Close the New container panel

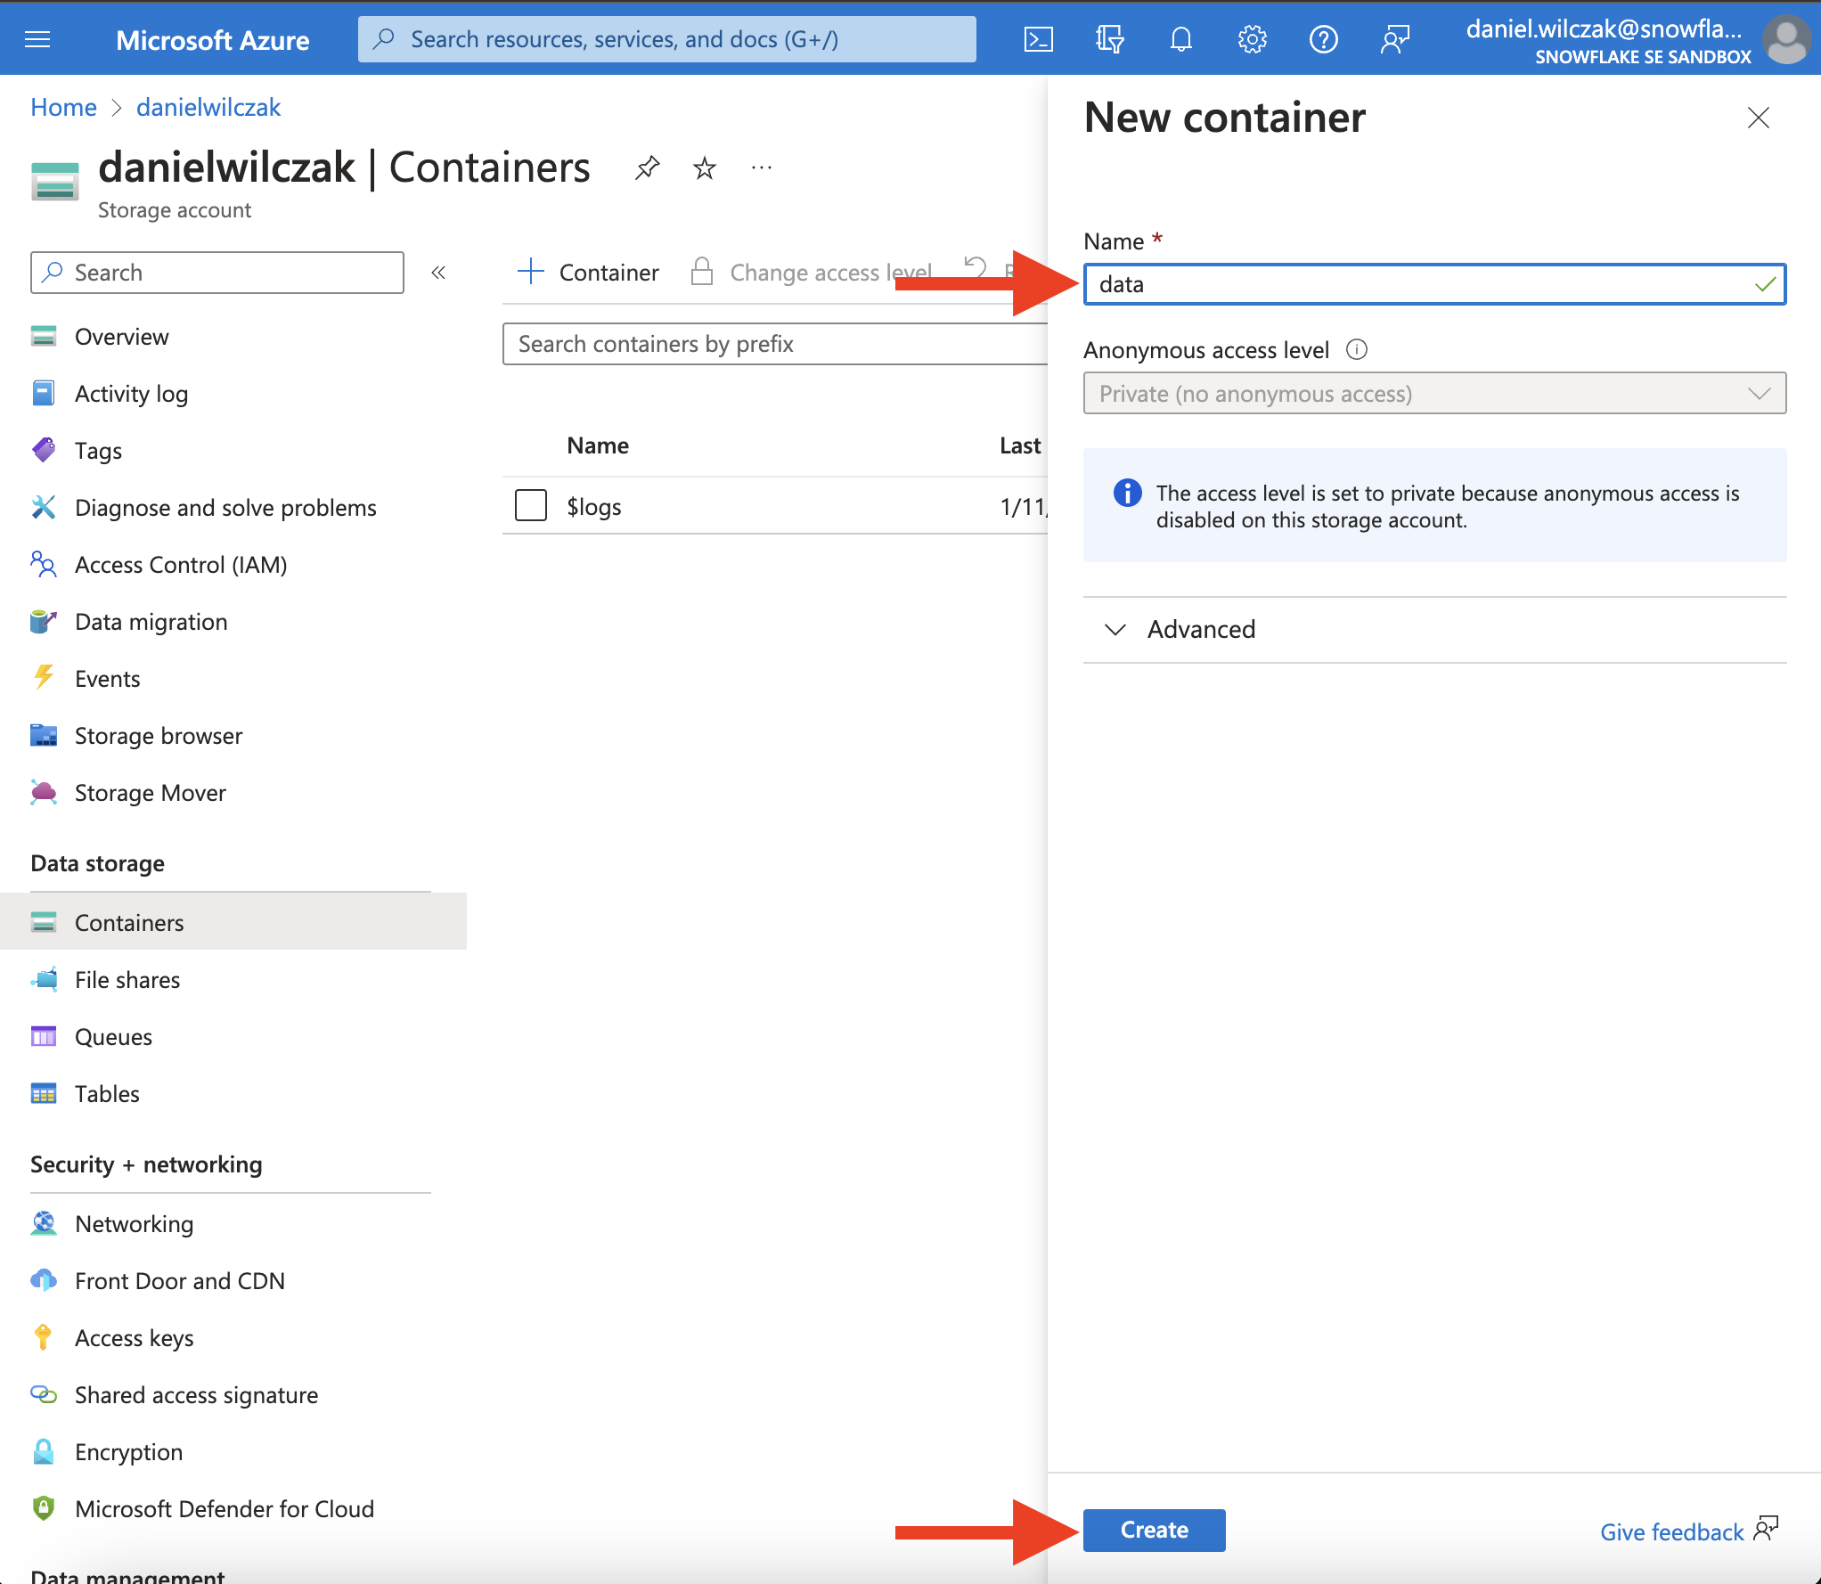click(1758, 118)
